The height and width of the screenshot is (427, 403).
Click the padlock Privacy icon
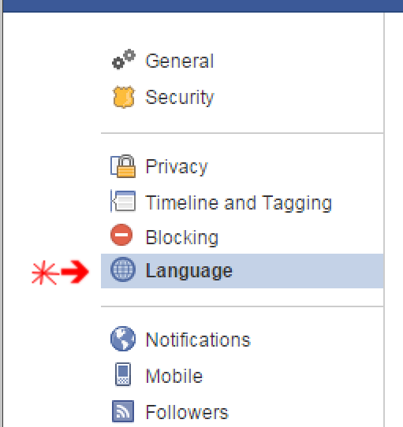[123, 166]
